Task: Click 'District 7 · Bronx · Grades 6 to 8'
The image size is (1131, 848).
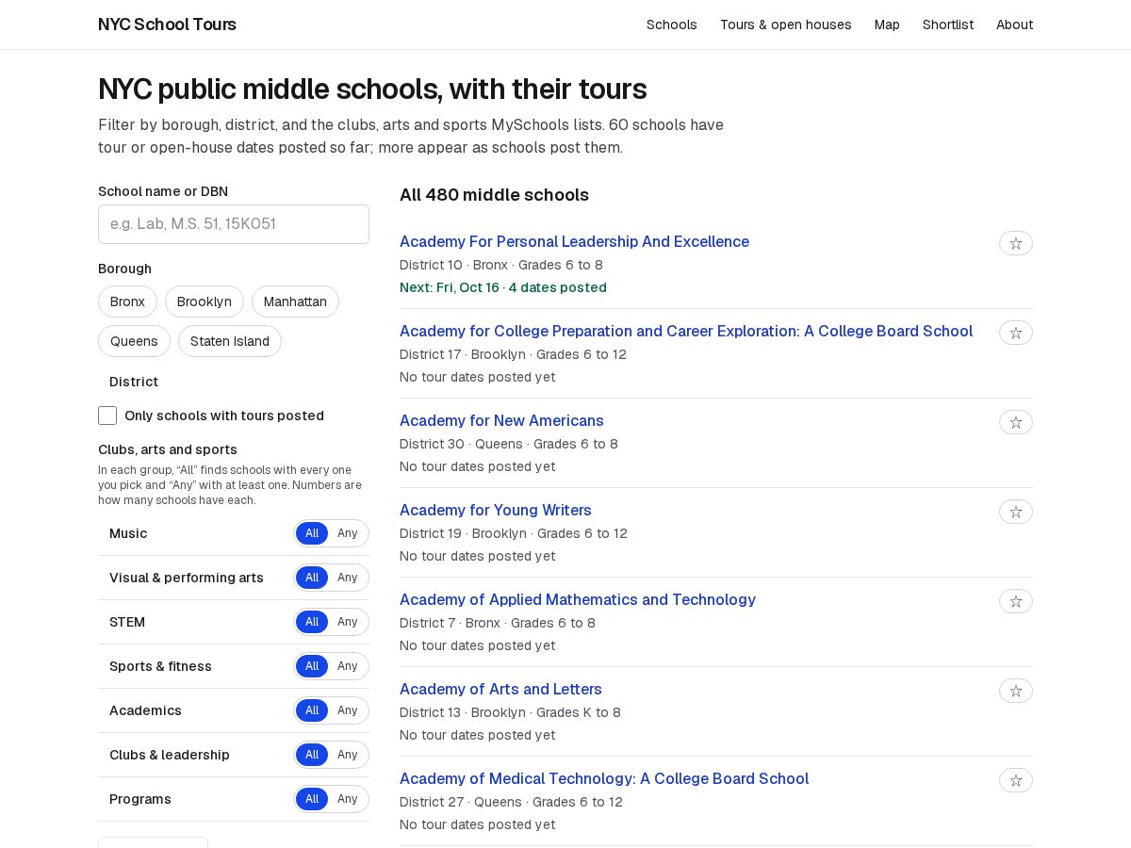Action: coord(498,623)
